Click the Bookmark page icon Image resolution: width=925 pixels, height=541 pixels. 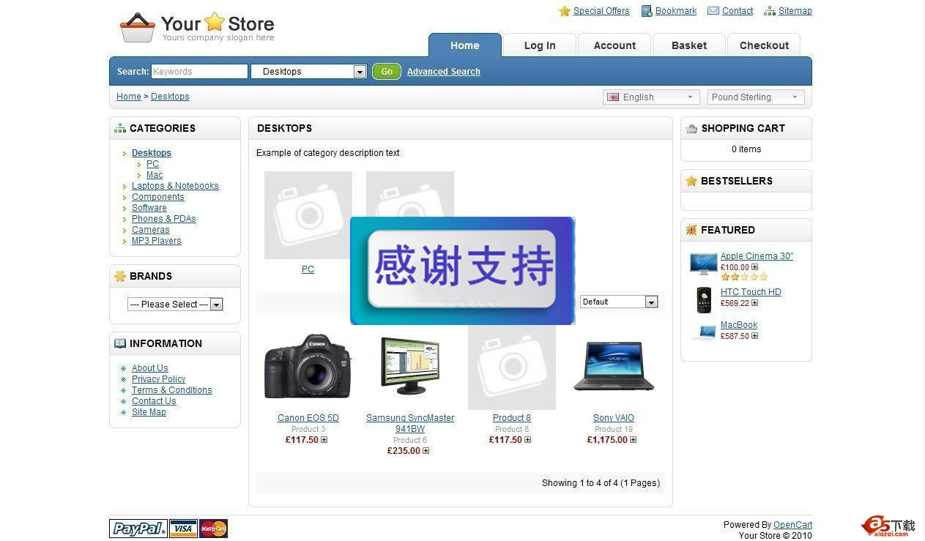click(647, 11)
